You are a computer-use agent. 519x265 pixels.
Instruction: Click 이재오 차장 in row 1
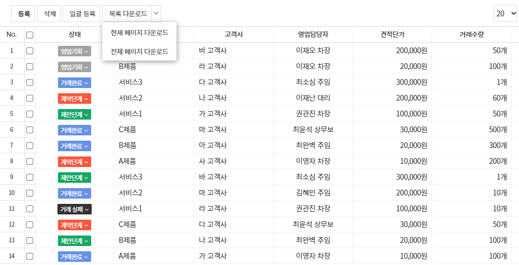313,51
